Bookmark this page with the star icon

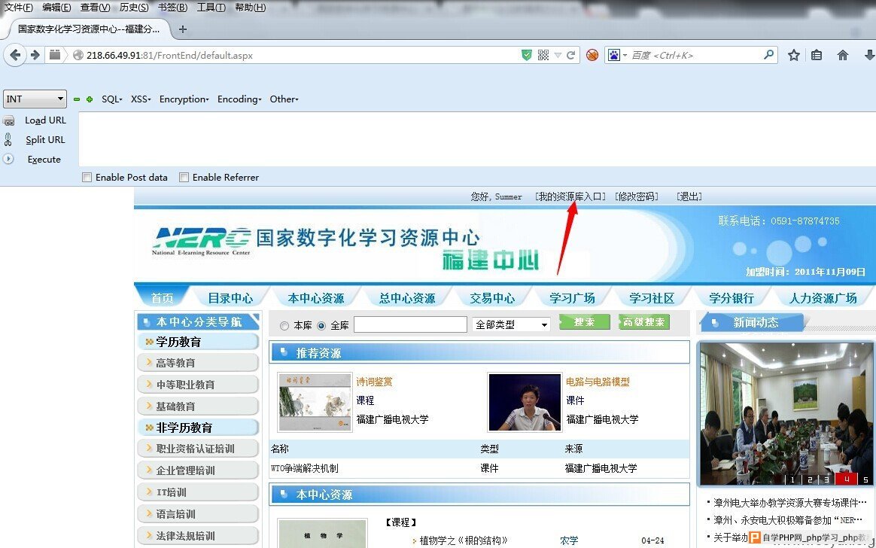pos(794,55)
